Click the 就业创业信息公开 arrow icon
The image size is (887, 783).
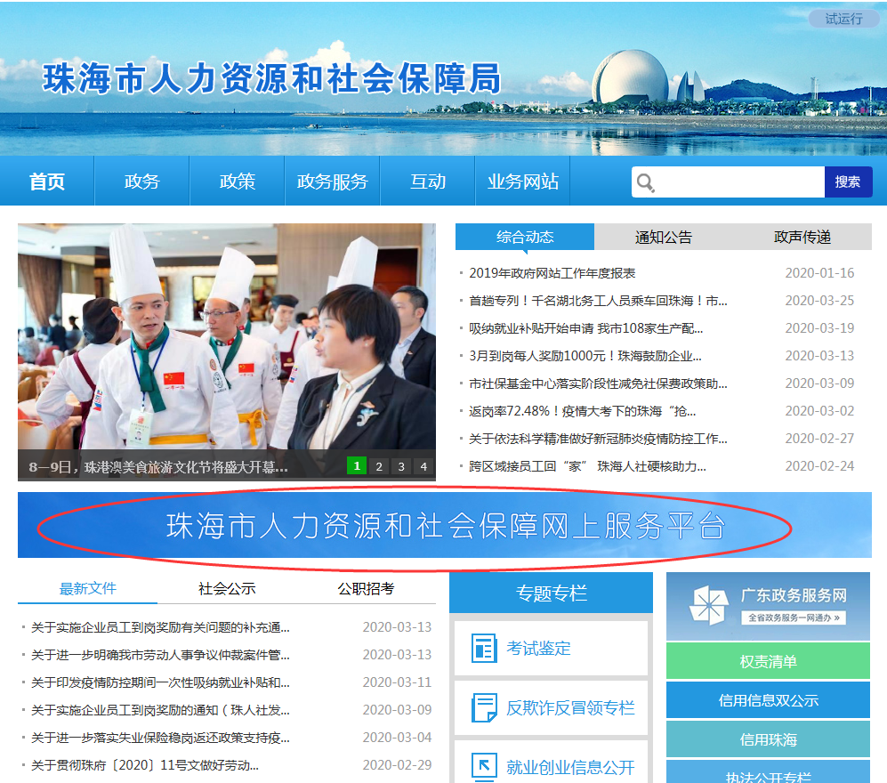tap(484, 767)
